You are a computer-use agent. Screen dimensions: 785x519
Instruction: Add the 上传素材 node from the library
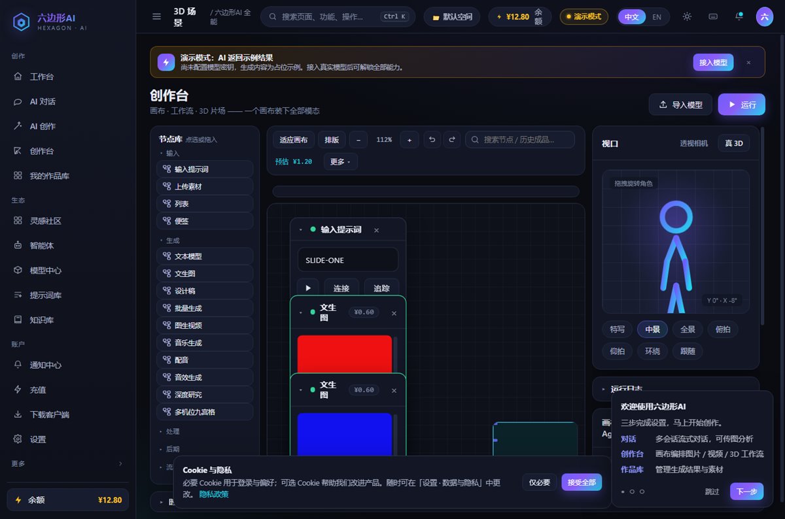point(205,186)
